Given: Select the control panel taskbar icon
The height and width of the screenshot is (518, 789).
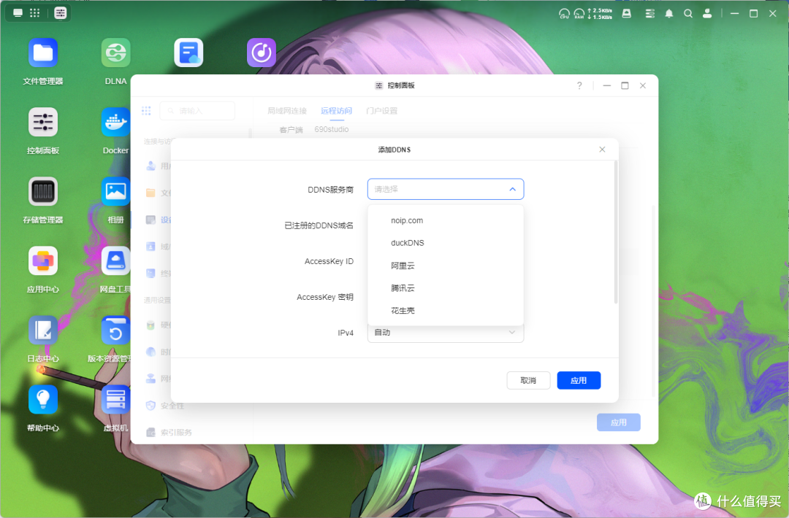Looking at the screenshot, I should 61,13.
